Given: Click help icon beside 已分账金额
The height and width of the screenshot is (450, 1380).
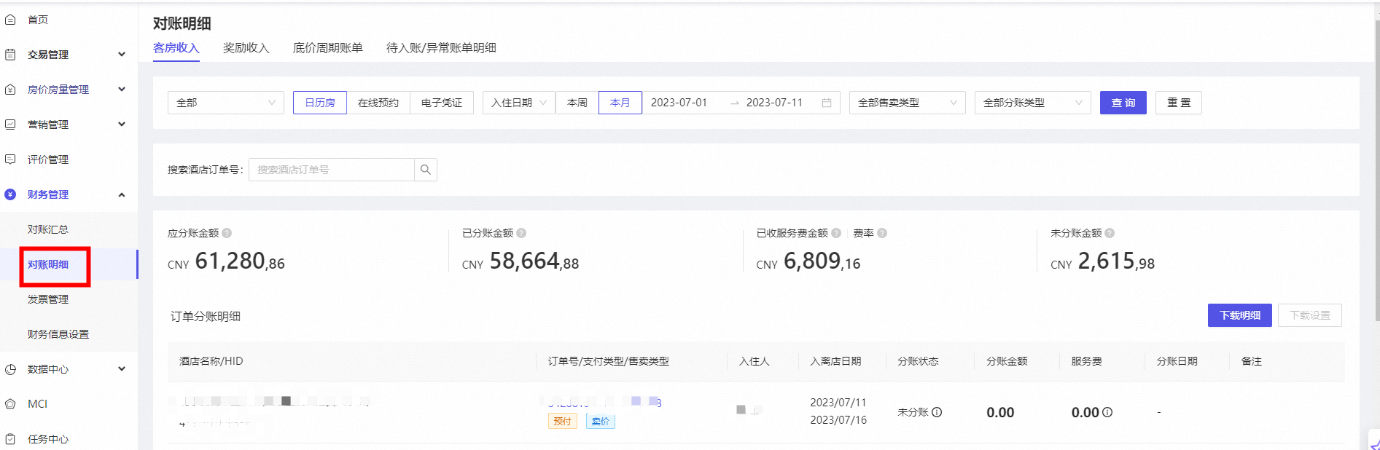Looking at the screenshot, I should click(x=521, y=233).
